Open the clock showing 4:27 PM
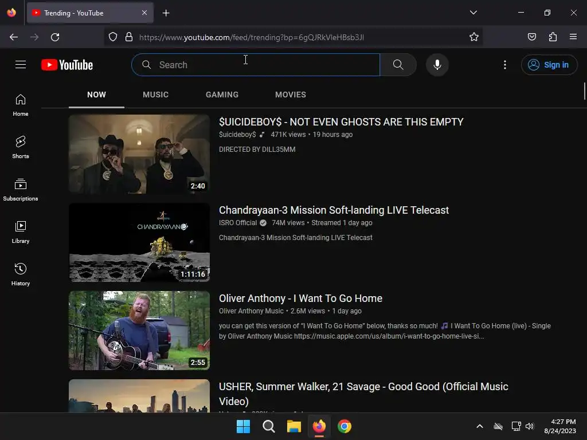 pos(560,426)
